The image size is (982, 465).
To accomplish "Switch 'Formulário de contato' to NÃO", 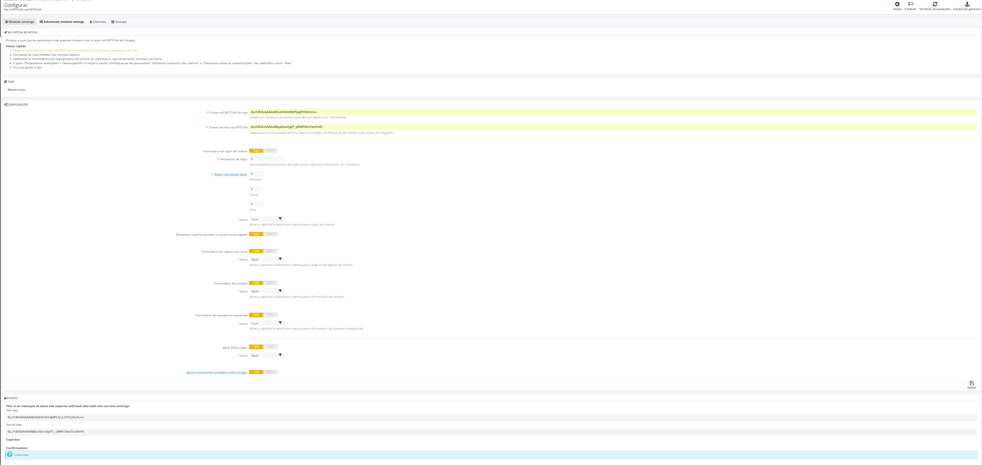I will click(x=270, y=283).
